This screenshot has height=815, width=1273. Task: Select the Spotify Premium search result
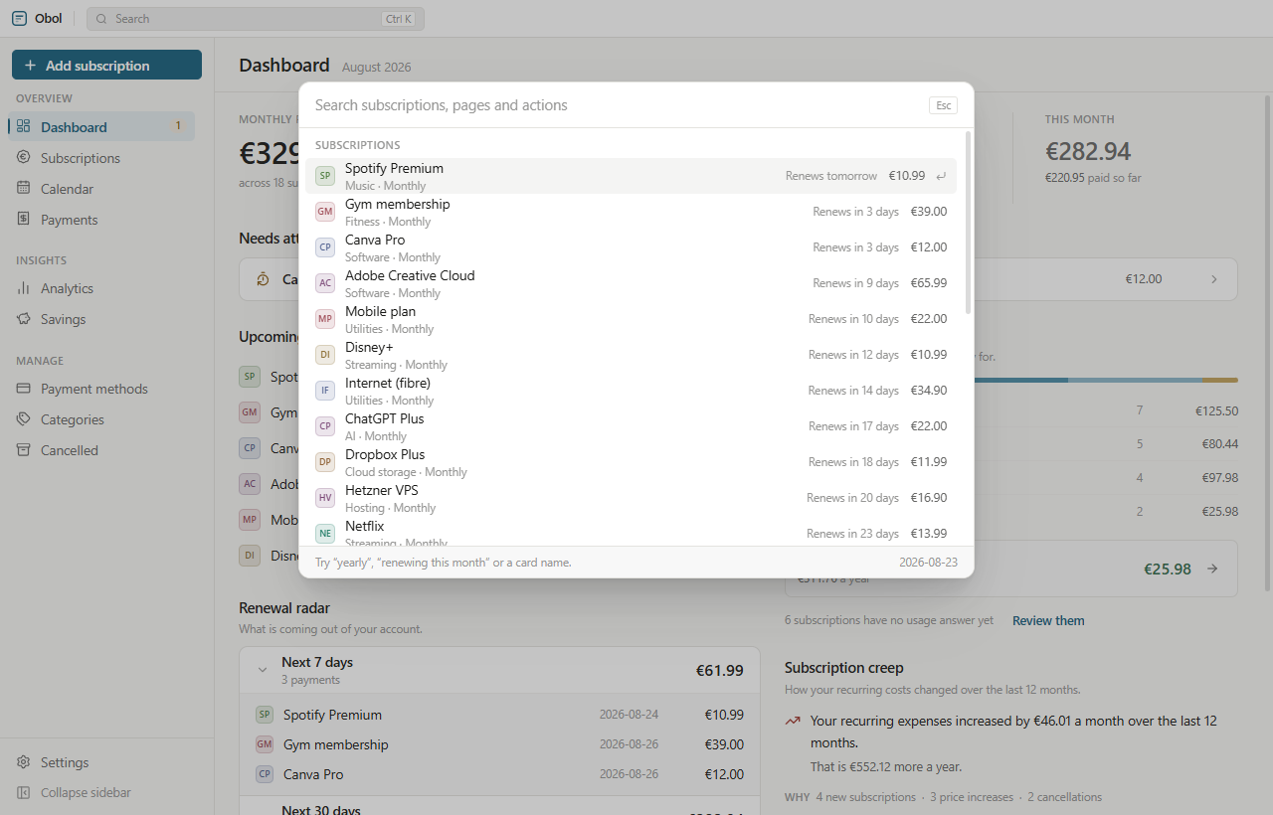click(632, 176)
